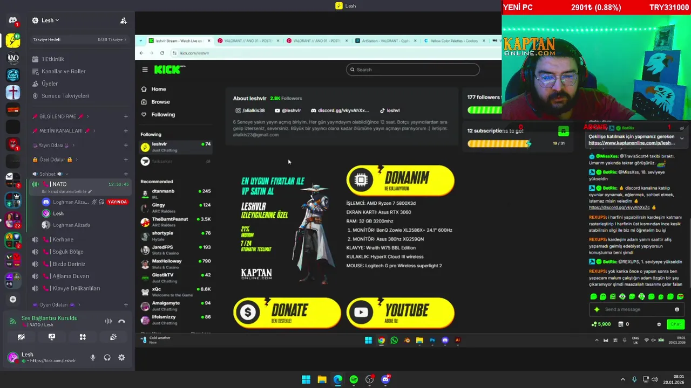
Task: Open the Windows Start menu
Action: click(x=306, y=379)
